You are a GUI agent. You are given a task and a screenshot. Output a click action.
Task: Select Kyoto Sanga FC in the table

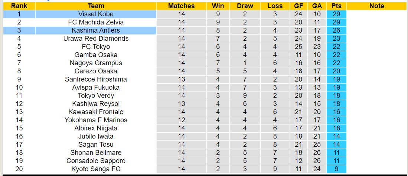point(96,169)
